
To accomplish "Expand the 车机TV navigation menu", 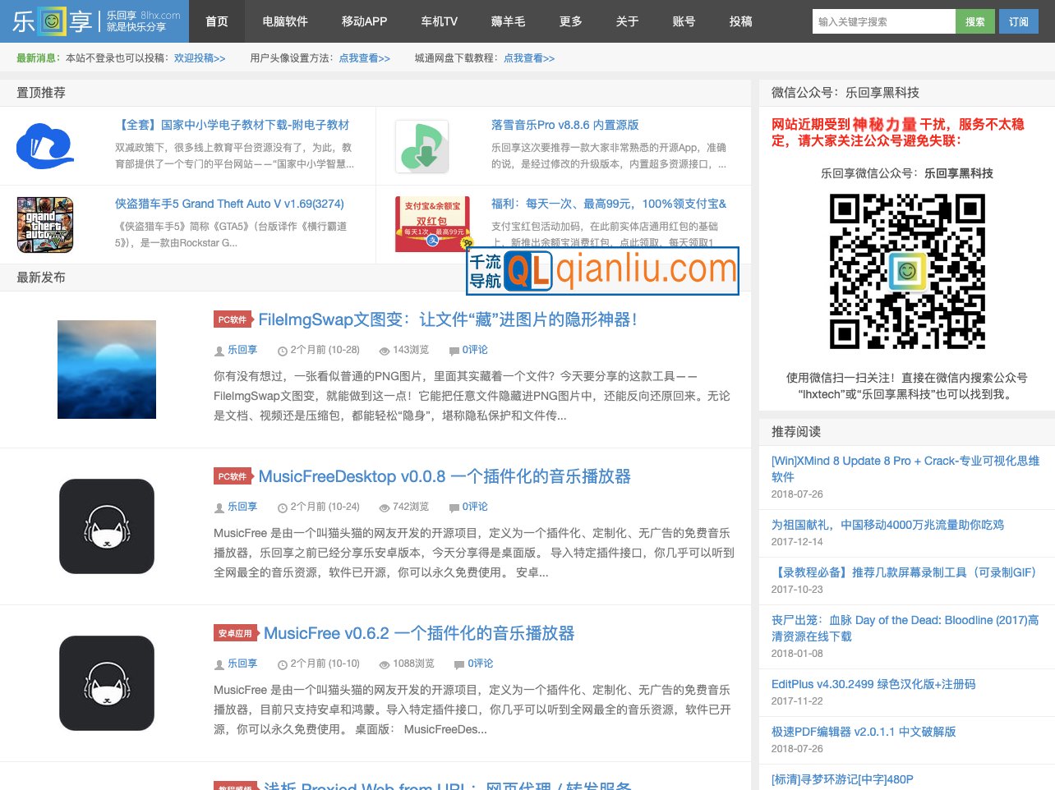I will 439,21.
